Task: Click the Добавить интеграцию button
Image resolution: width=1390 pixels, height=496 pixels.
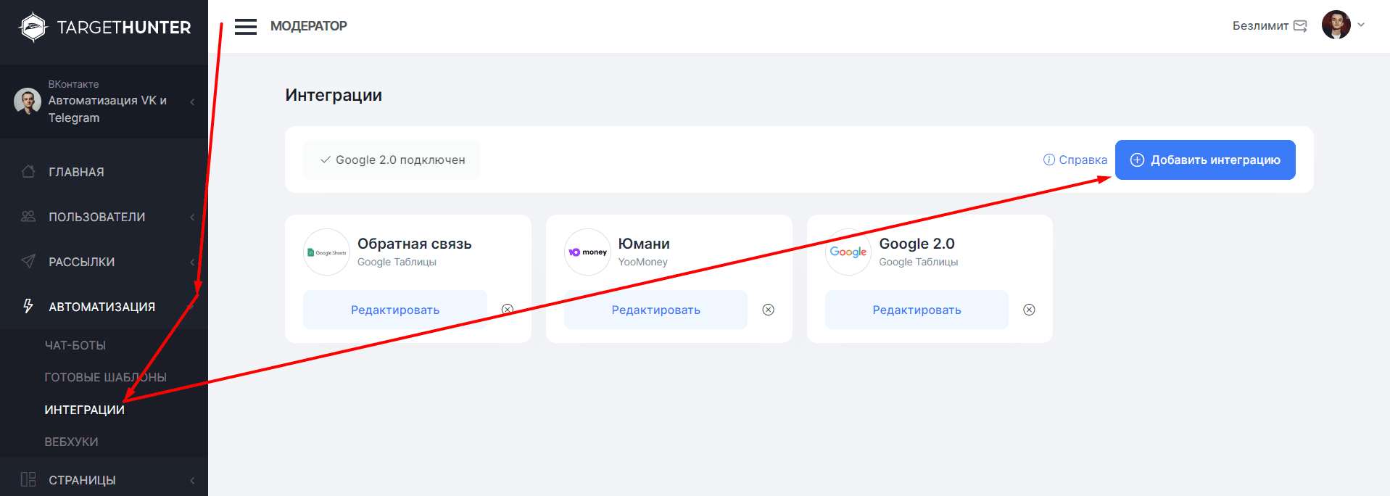Action: (1204, 160)
